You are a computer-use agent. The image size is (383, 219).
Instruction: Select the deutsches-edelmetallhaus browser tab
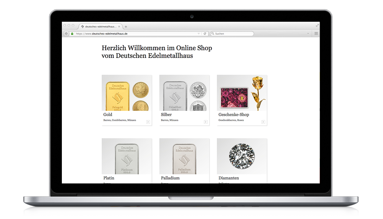pos(100,26)
